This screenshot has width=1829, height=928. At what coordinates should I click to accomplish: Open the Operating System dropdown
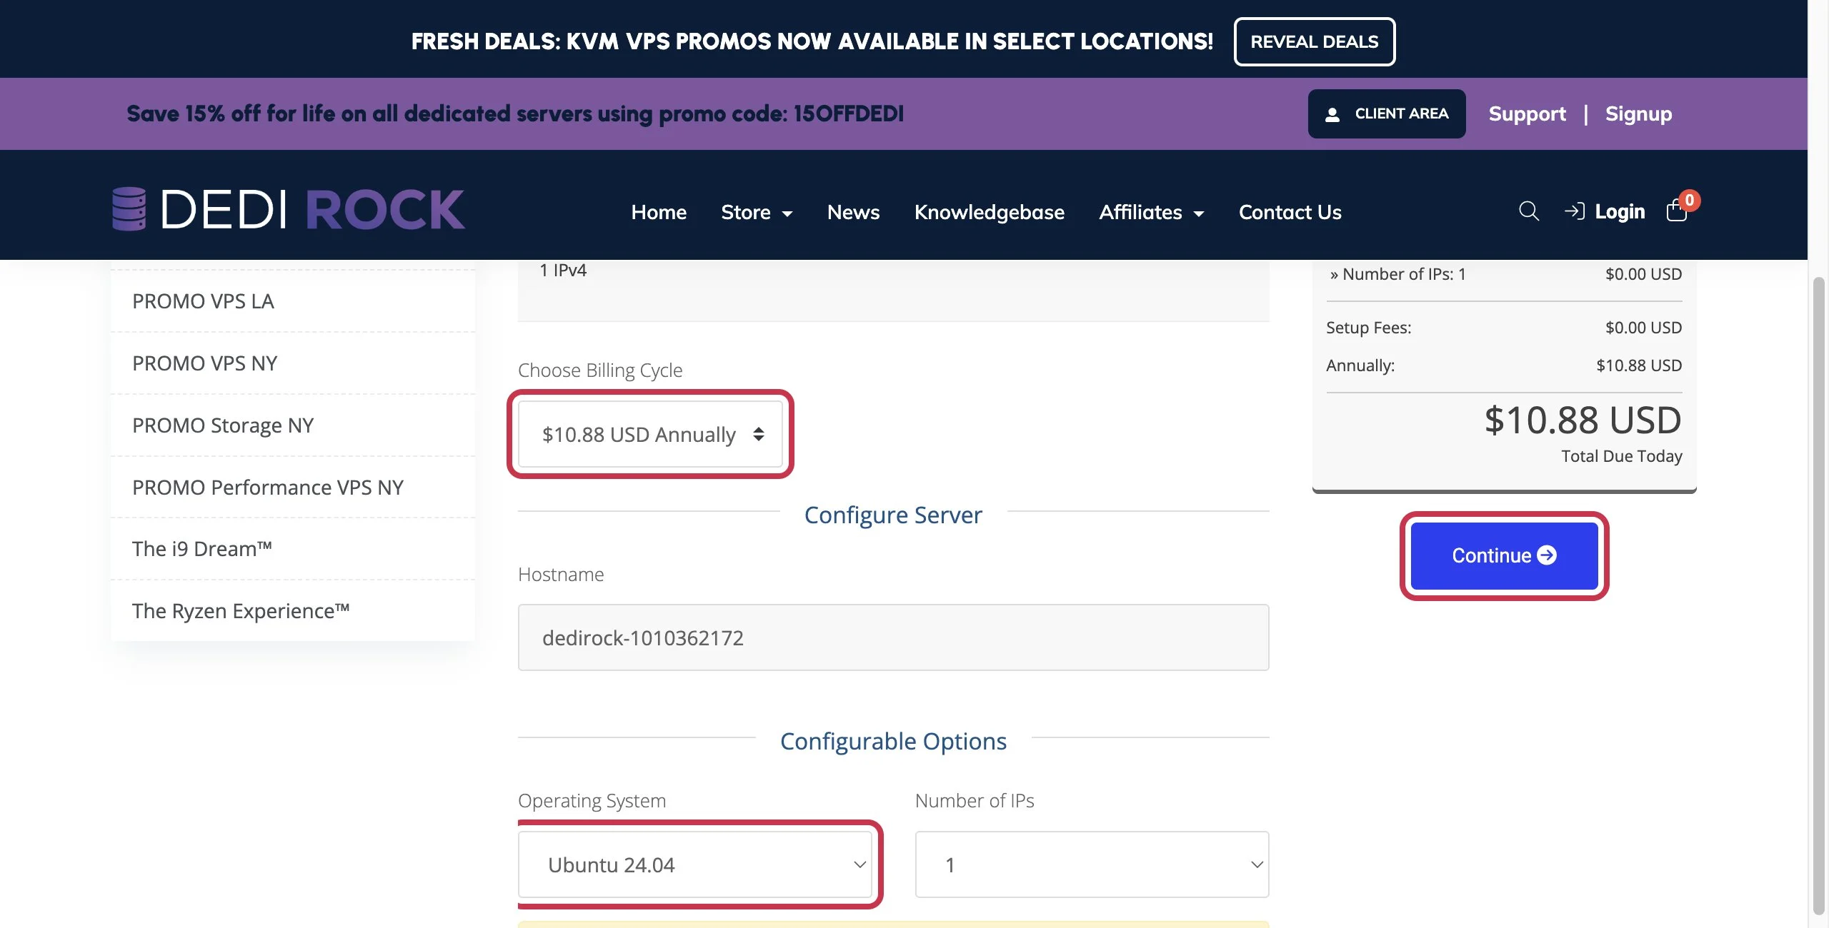(695, 864)
